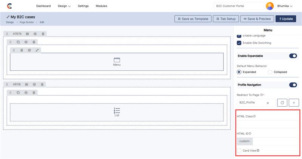Click trash icon on Menu widget toolbar

click(x=22, y=50)
